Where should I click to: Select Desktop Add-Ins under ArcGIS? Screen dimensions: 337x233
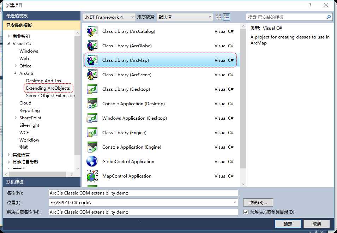43,80
